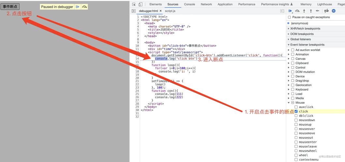Switch to the Console panel tab
This screenshot has height=162, width=345.
[x=190, y=4]
